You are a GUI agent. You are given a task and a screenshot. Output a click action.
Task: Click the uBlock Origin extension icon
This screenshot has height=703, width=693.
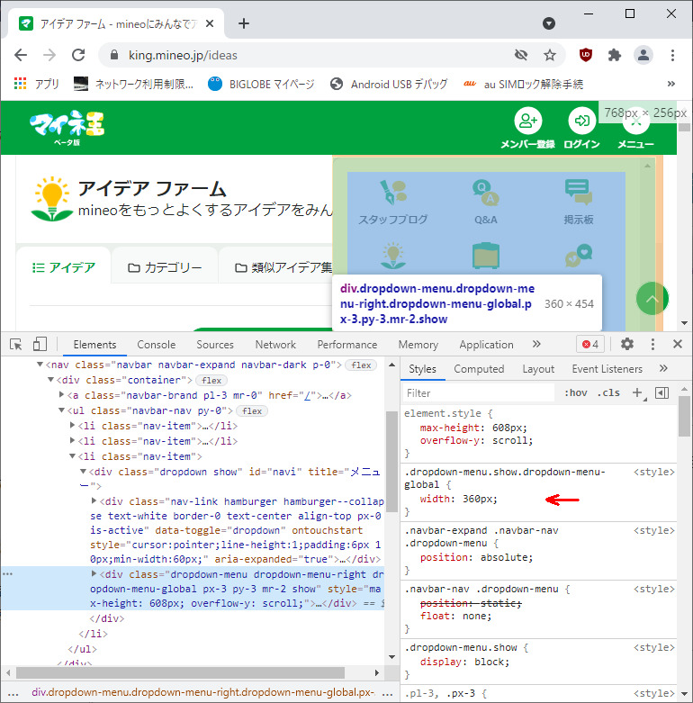pos(586,55)
